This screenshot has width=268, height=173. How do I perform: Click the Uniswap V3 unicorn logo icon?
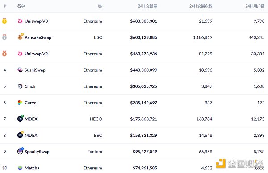(x=20, y=21)
